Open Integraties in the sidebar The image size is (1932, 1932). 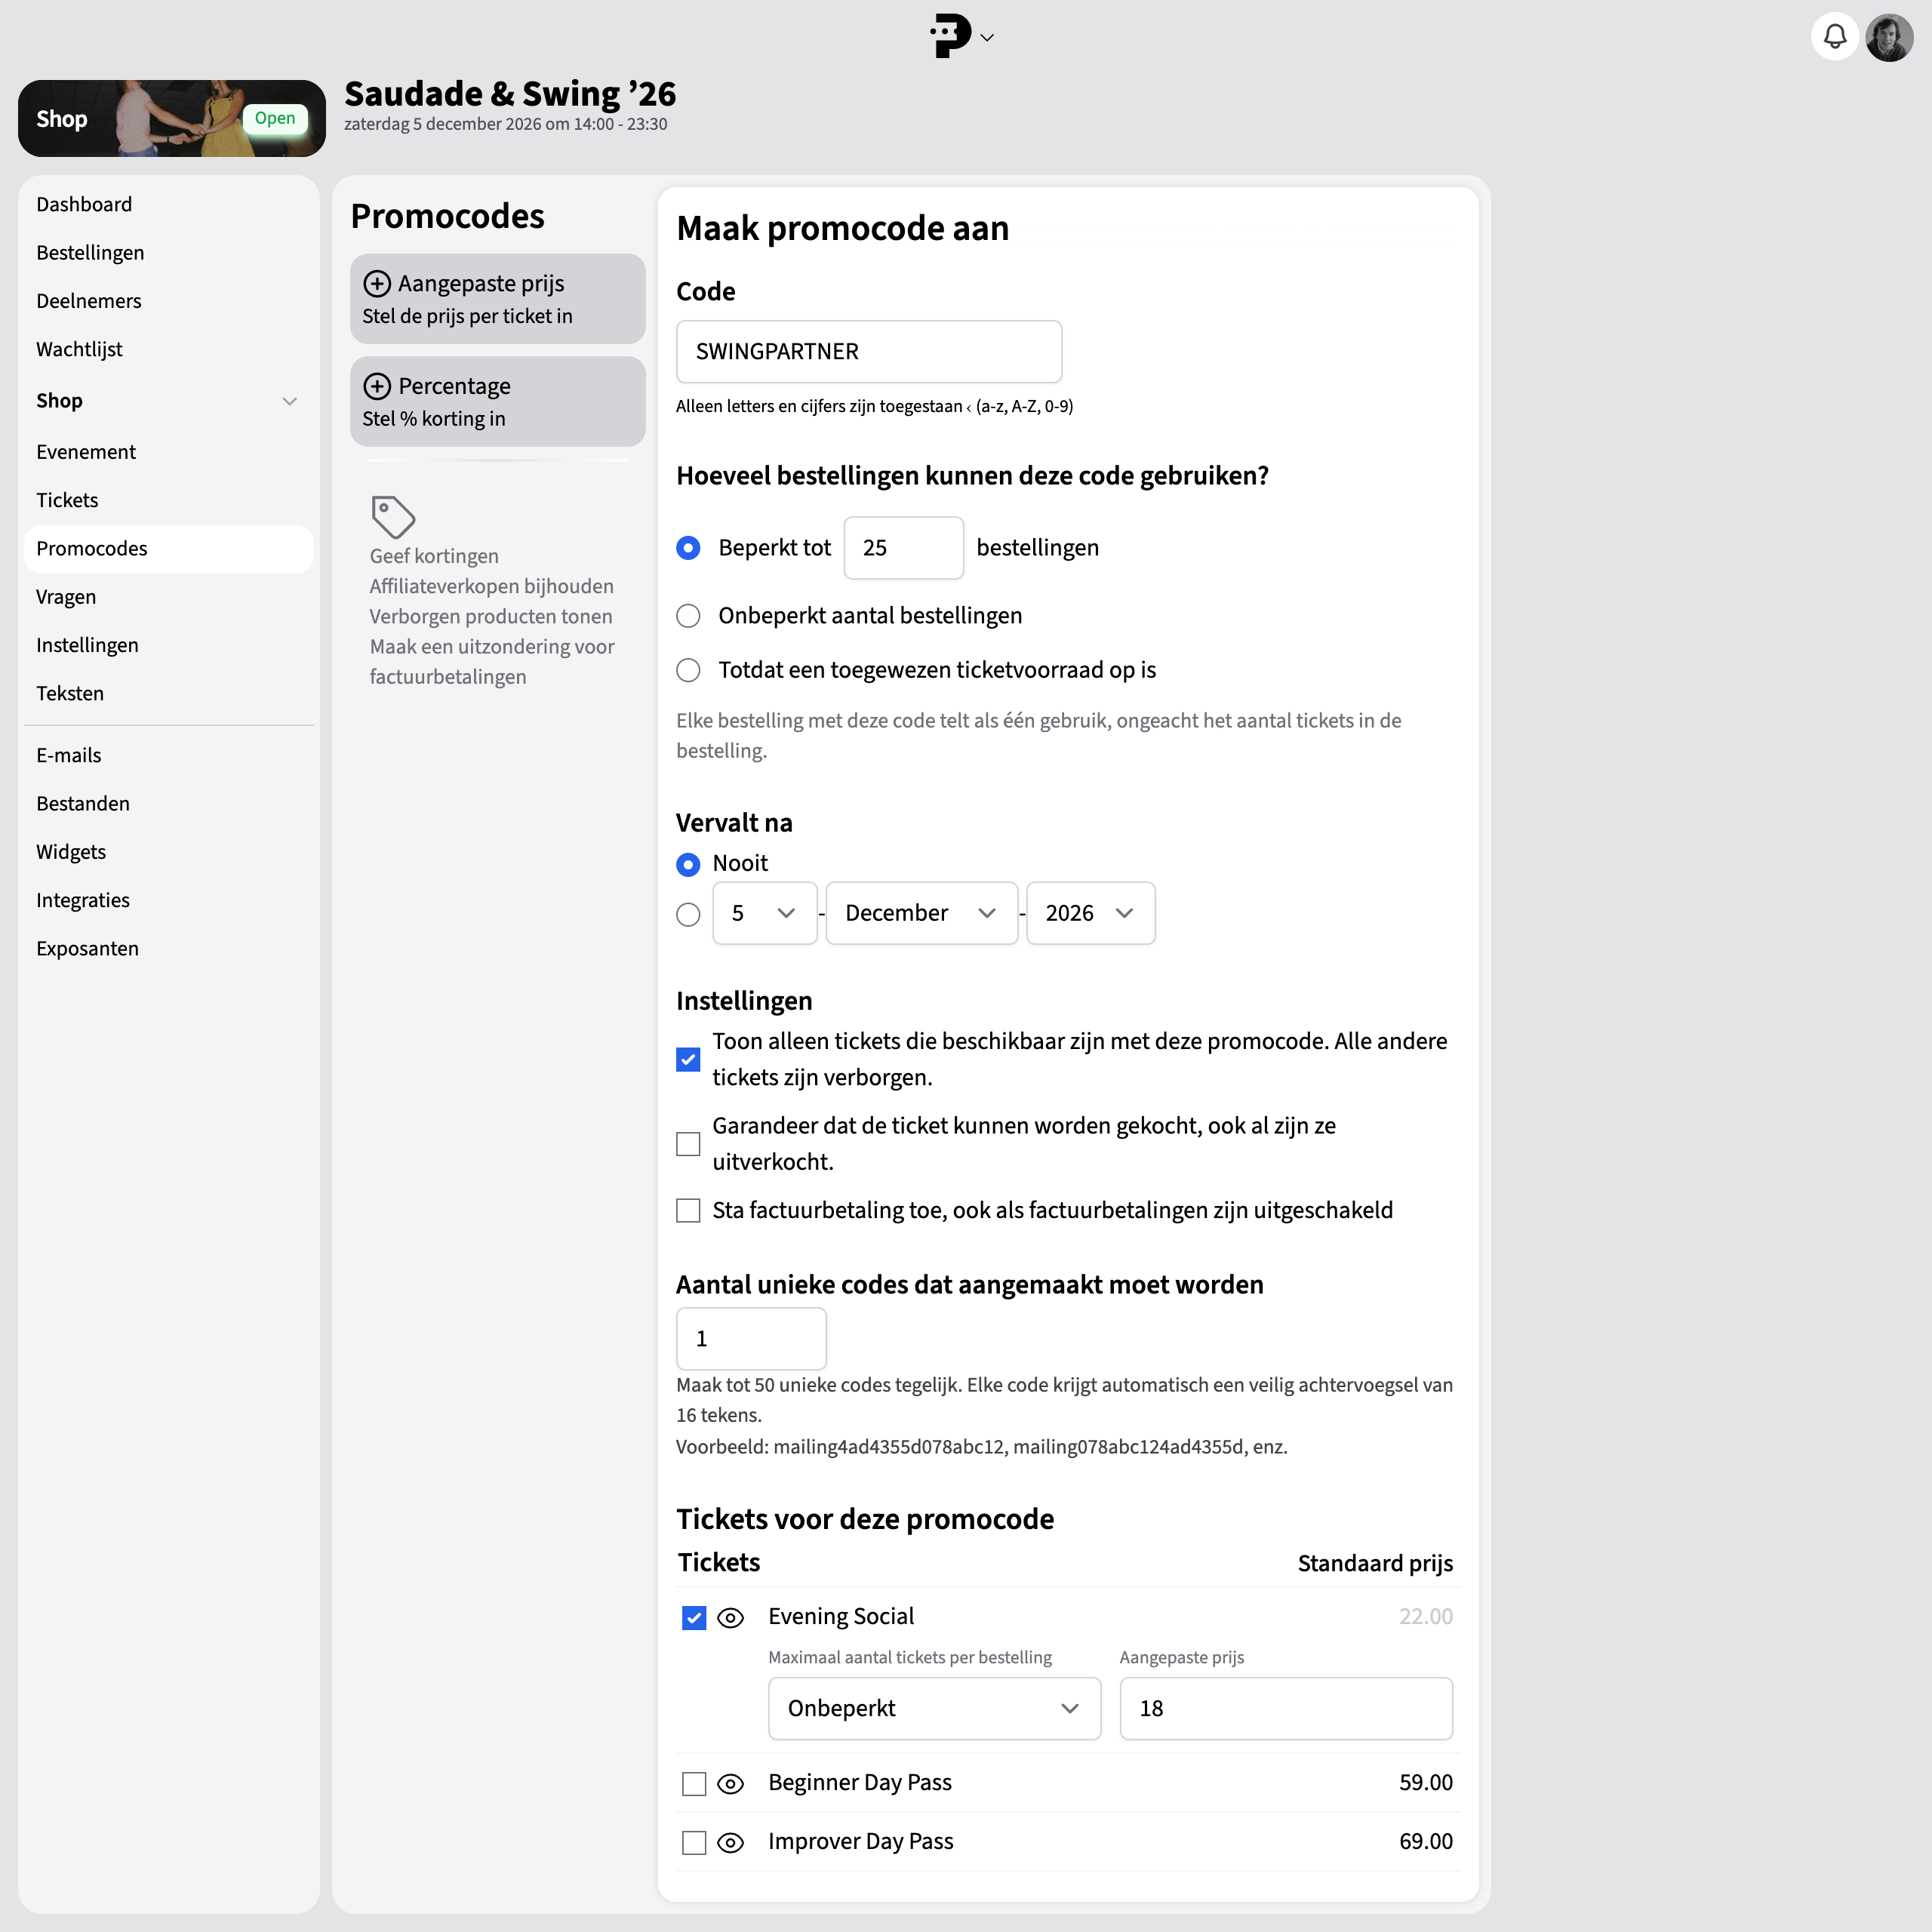169,901
